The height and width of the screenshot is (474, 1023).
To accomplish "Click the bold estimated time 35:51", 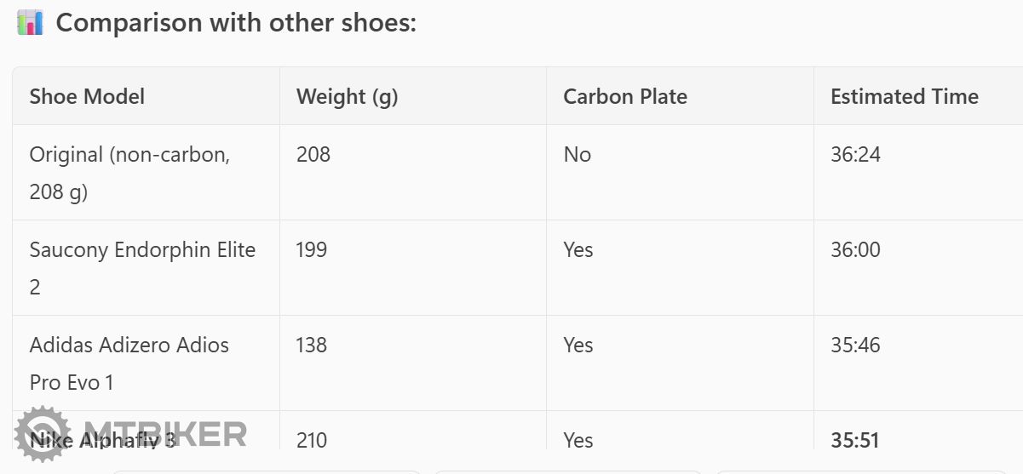I will coord(855,441).
